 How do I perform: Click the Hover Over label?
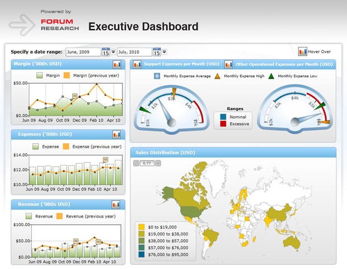pos(319,52)
